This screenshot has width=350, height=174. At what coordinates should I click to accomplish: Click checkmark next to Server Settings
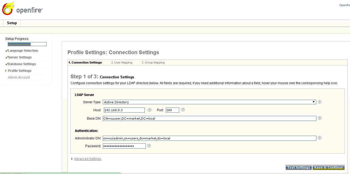click(x=6, y=57)
